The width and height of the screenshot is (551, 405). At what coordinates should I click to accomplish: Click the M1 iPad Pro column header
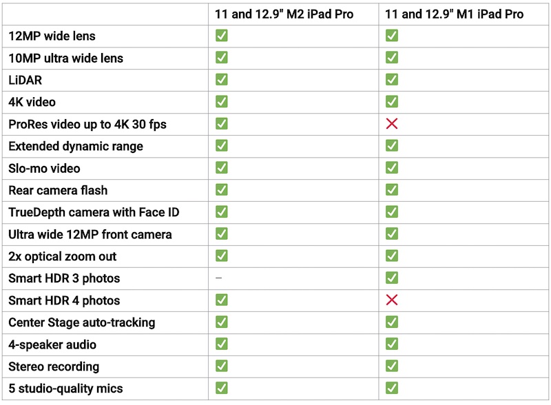point(454,14)
